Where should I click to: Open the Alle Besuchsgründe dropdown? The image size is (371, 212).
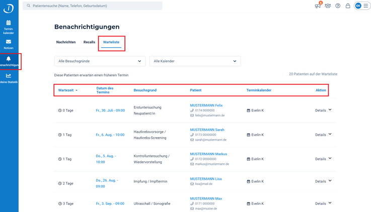tap(100, 61)
